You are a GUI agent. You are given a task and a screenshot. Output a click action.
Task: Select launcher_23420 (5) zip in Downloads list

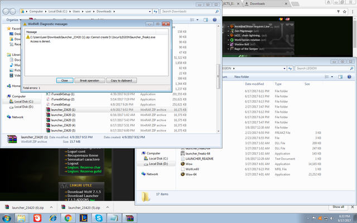pos(117,130)
